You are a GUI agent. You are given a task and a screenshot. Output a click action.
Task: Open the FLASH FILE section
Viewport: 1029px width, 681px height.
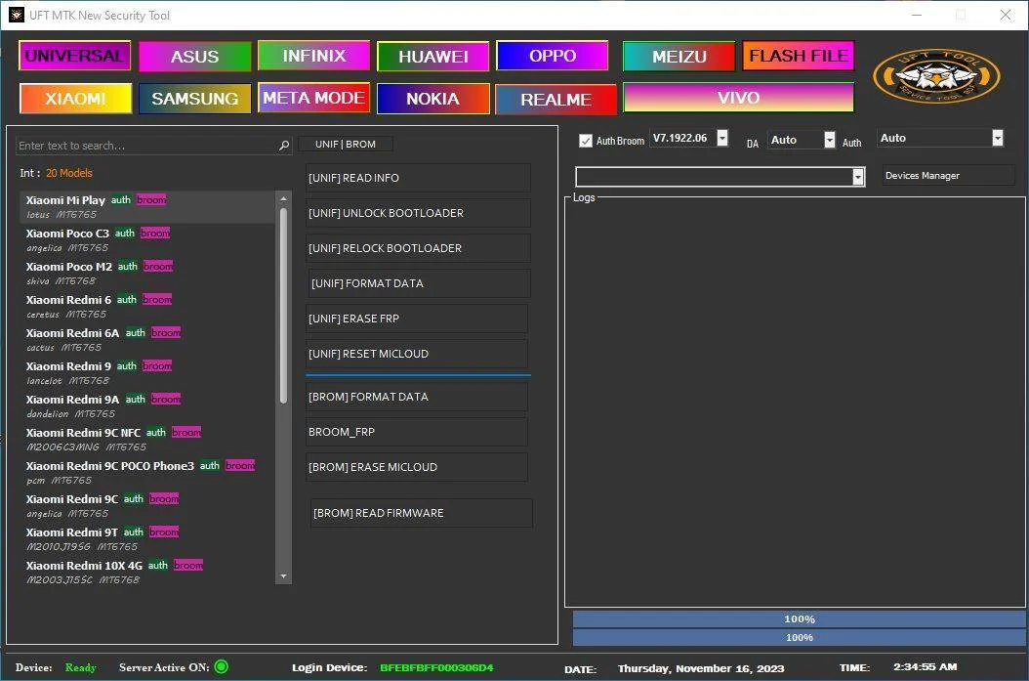[x=799, y=56]
